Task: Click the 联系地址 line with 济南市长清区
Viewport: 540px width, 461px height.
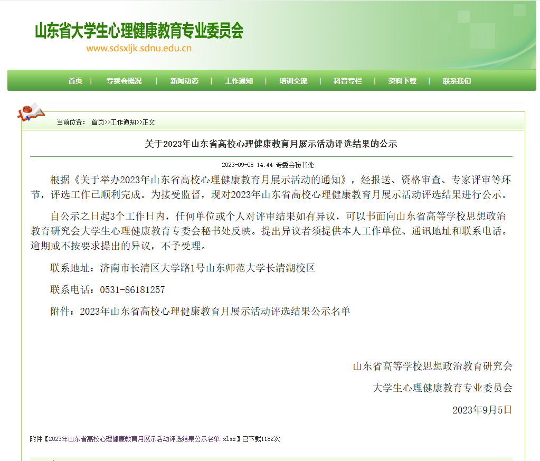Action: [183, 268]
